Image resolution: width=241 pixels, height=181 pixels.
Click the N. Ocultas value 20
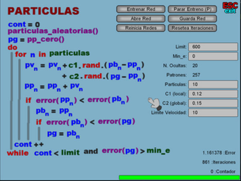pyautogui.click(x=195, y=66)
